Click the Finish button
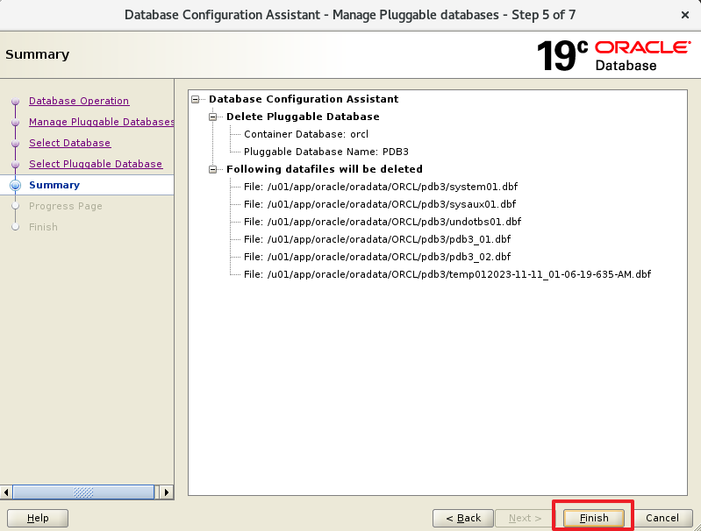701x531 pixels. click(594, 518)
